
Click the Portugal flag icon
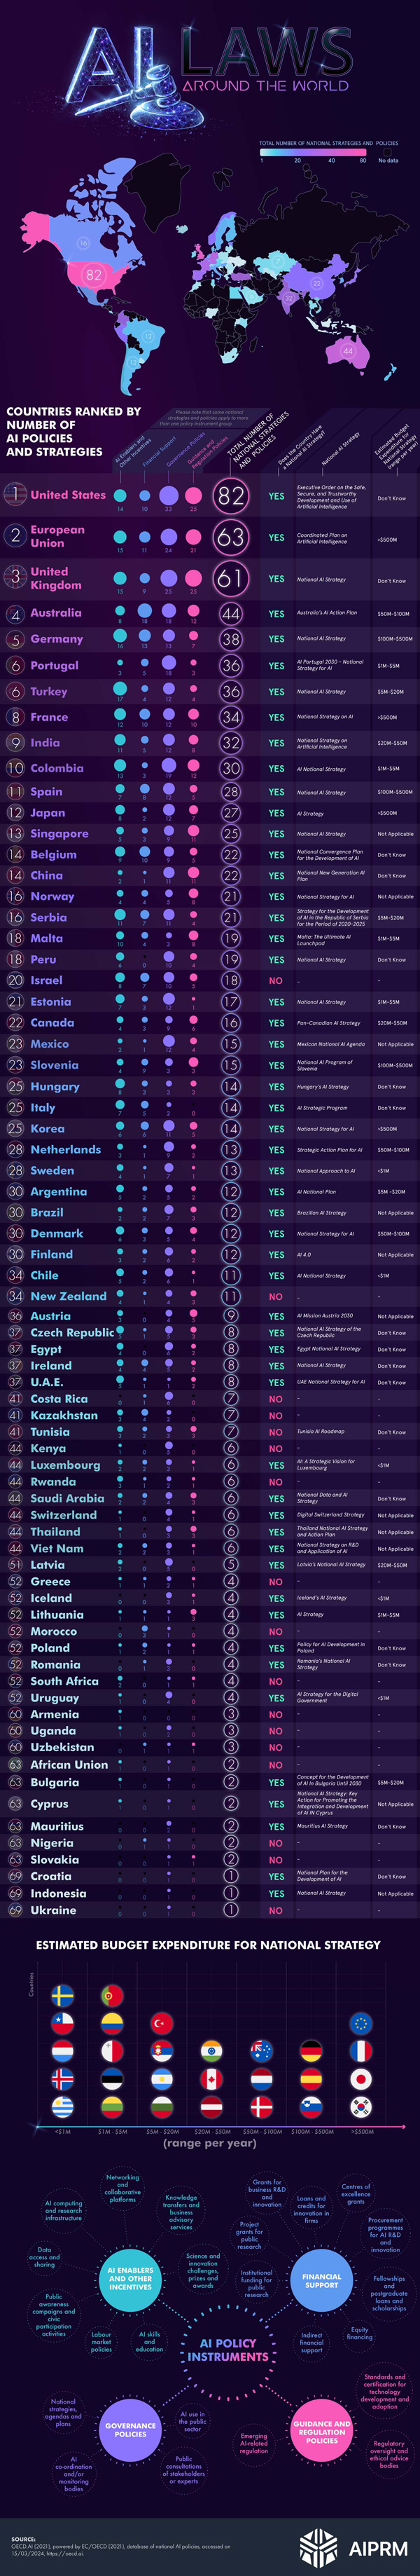point(112,1995)
